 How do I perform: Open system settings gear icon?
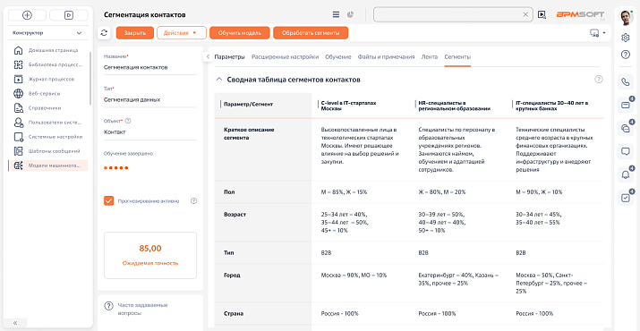click(625, 38)
